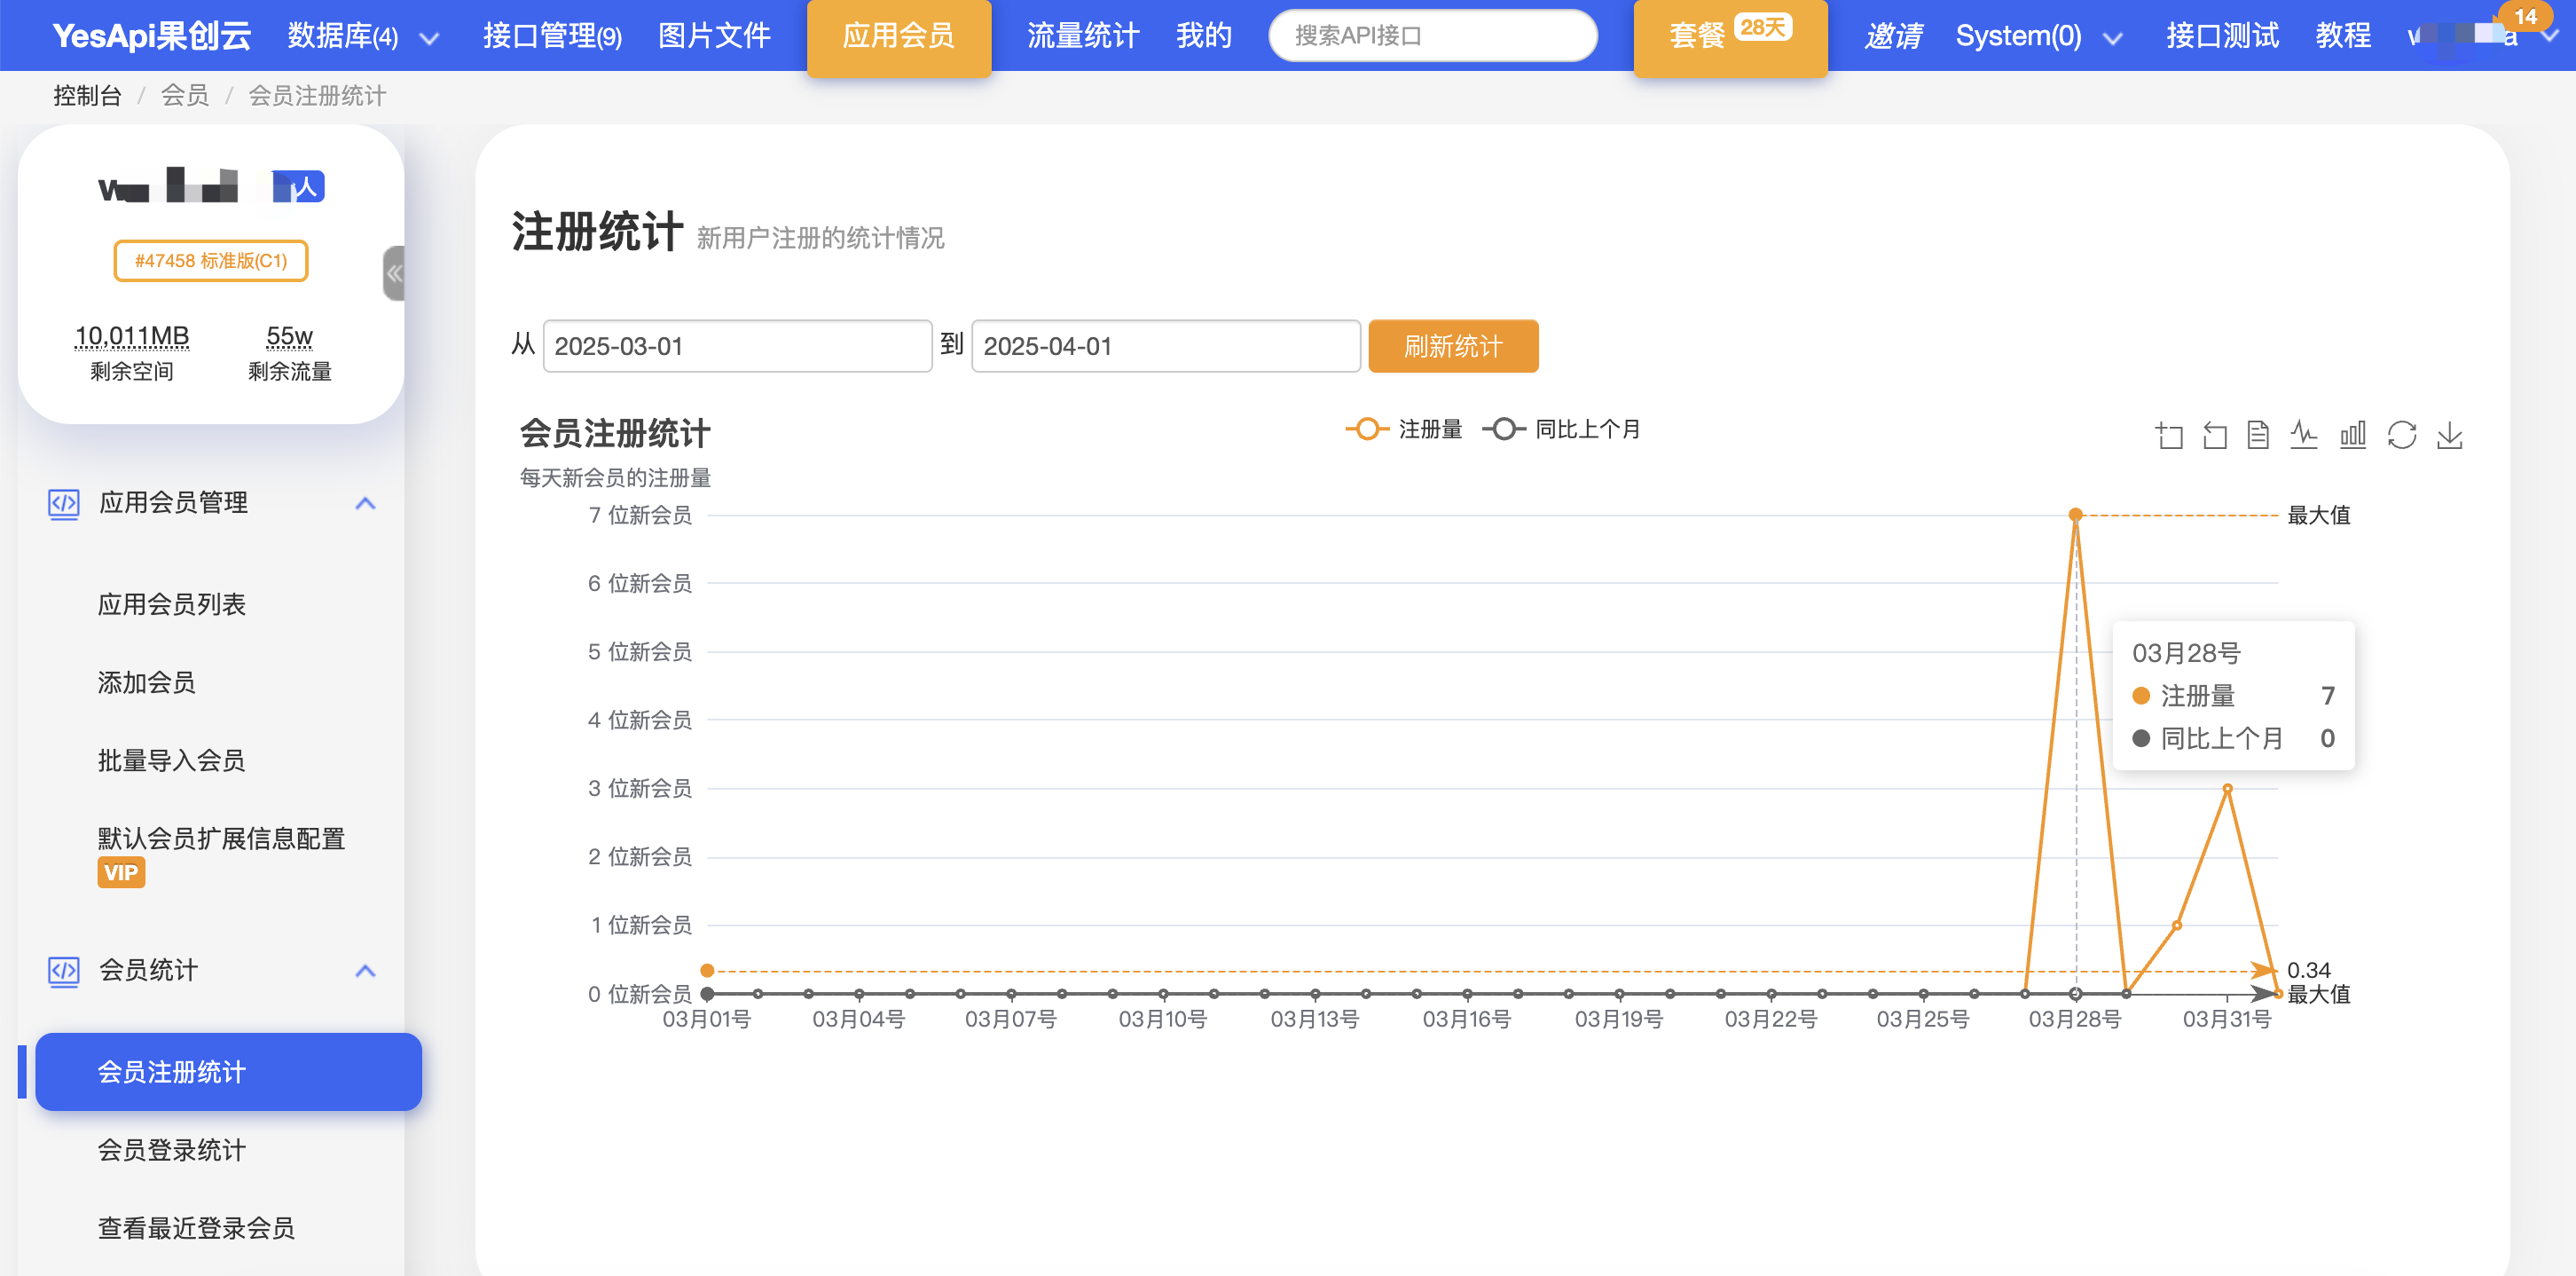Click the chart restore refresh icon
Screen dimensions: 2576x1276
(2401, 435)
